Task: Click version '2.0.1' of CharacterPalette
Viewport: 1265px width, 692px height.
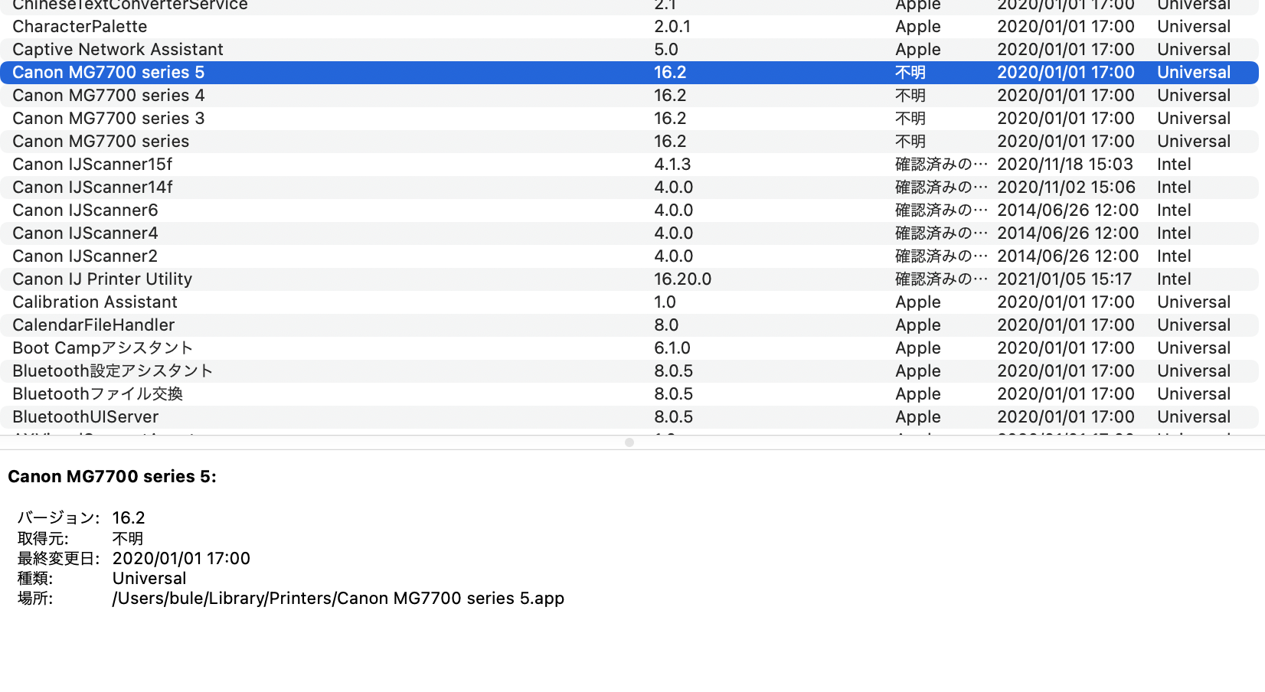Action: (x=672, y=27)
